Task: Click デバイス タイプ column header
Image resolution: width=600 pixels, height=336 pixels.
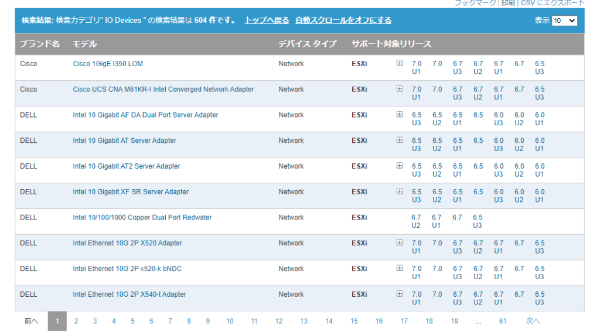Action: click(x=307, y=44)
